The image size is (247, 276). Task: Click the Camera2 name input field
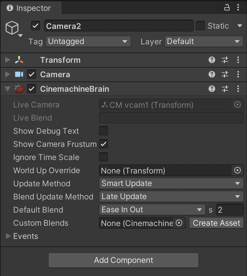(119, 26)
